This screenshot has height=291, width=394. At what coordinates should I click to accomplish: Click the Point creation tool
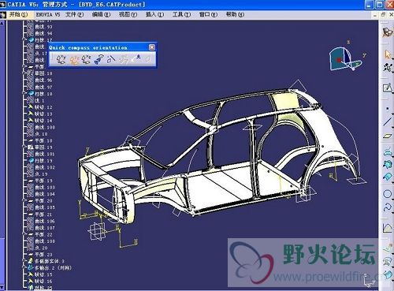[388, 108]
